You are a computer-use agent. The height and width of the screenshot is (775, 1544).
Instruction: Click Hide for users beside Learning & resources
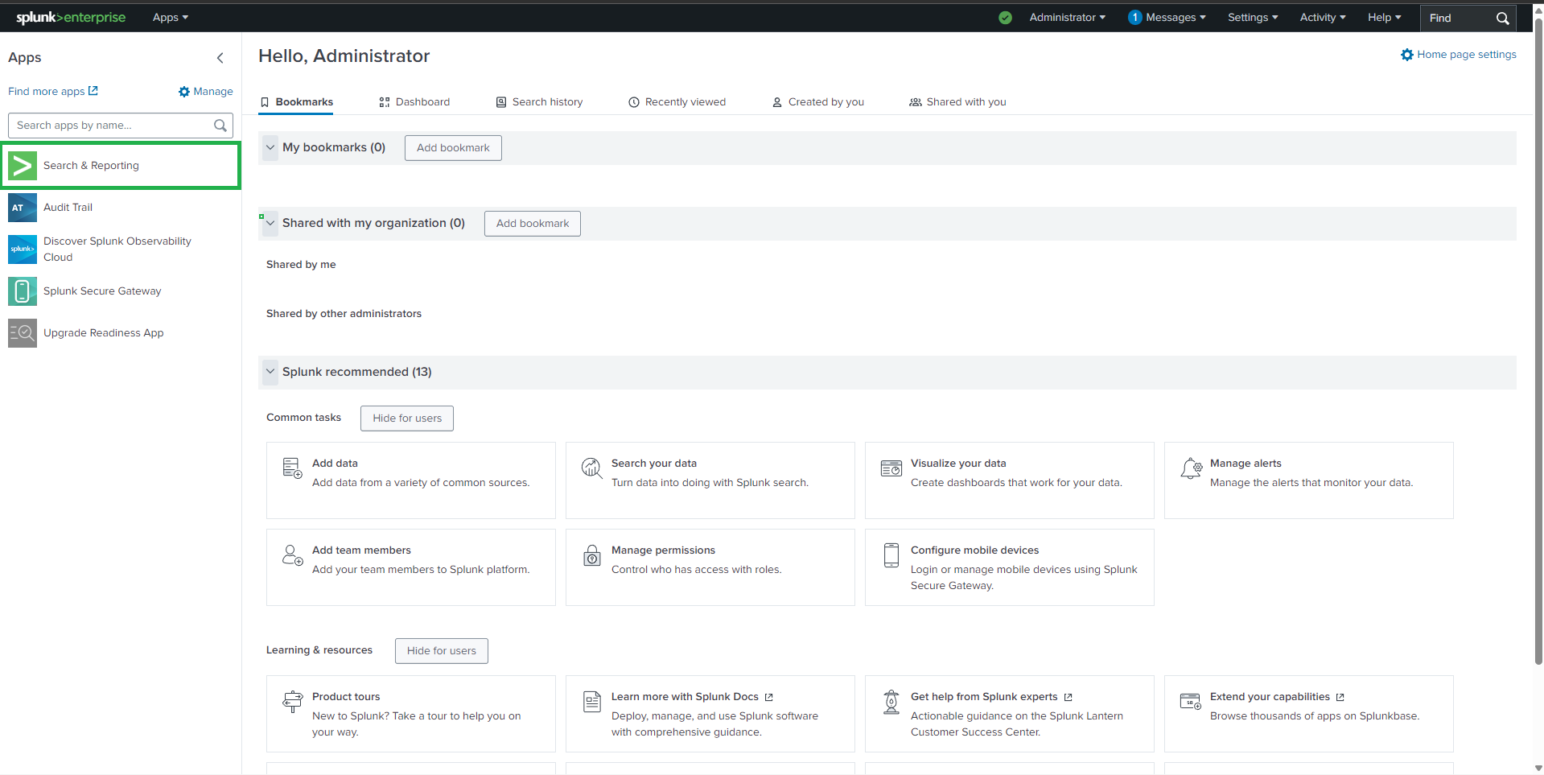(442, 651)
